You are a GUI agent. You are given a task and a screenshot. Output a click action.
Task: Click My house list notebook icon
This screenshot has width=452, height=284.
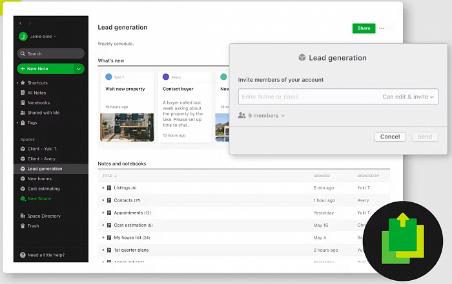[x=109, y=238]
